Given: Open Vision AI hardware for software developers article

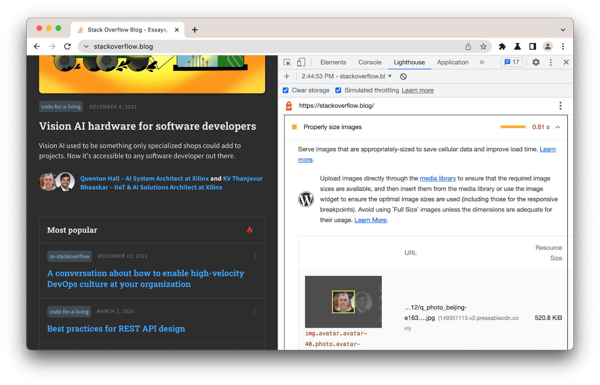Looking at the screenshot, I should tap(147, 126).
